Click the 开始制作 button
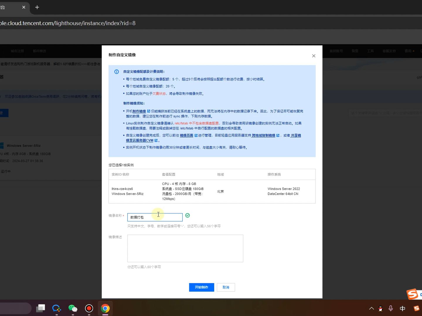This screenshot has width=422, height=316. click(x=202, y=287)
